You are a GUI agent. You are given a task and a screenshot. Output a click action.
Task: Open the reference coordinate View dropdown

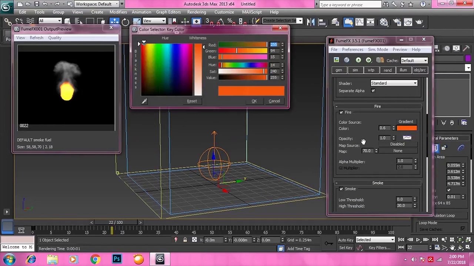pyautogui.click(x=154, y=21)
